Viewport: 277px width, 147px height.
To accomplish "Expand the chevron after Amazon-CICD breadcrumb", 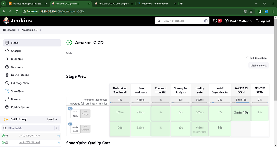I will [41, 30].
